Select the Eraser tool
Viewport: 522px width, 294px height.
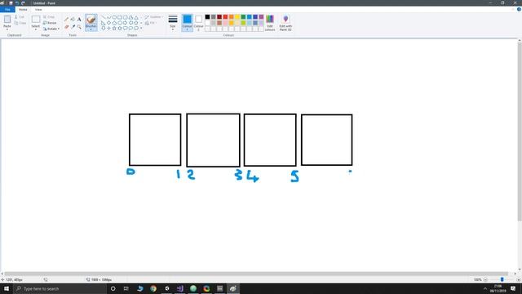(x=67, y=27)
